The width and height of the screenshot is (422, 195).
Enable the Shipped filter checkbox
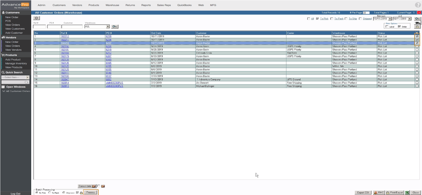coord(360,19)
